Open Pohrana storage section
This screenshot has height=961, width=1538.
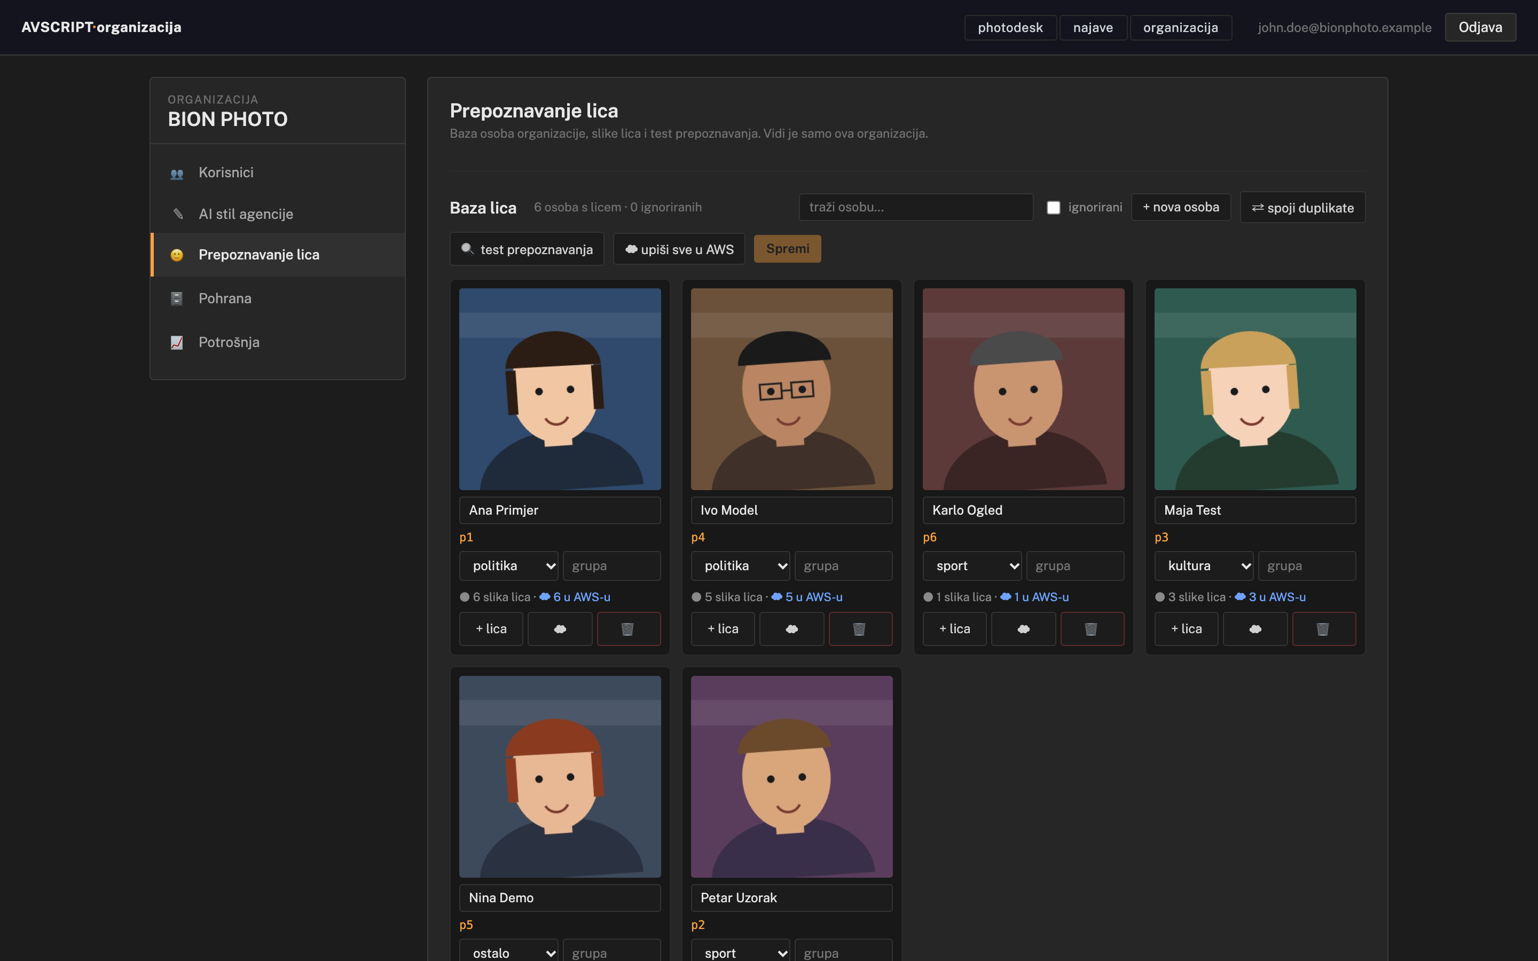(x=278, y=298)
